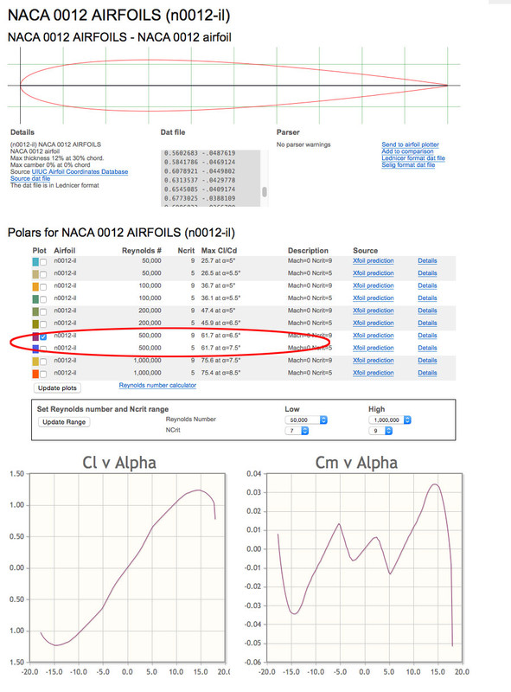The image size is (511, 692).
Task: Open High NCrit dropdown showing 9
Action: pos(380,431)
